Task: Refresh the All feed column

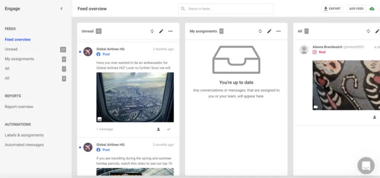Action: (x=368, y=31)
